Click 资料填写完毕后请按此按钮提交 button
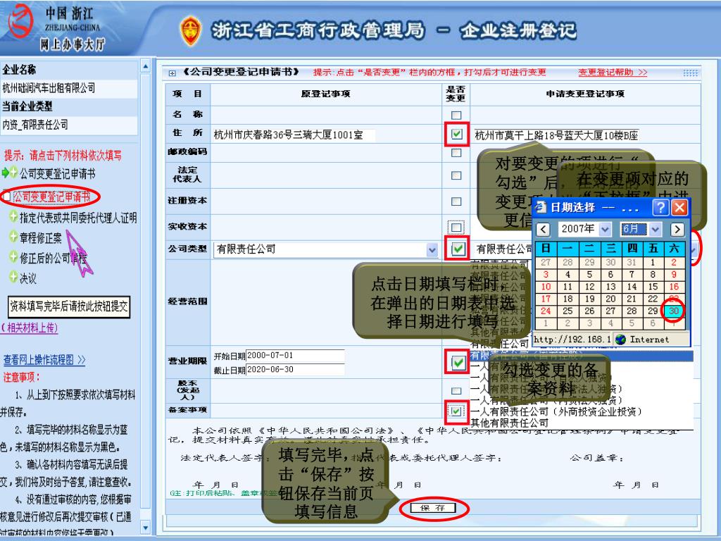 pyautogui.click(x=69, y=307)
